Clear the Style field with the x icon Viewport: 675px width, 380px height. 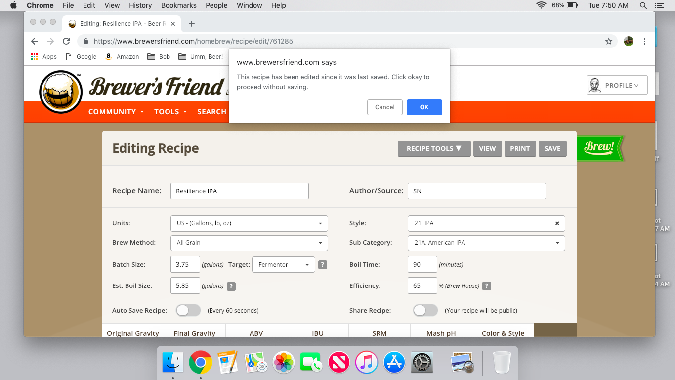pyautogui.click(x=557, y=223)
